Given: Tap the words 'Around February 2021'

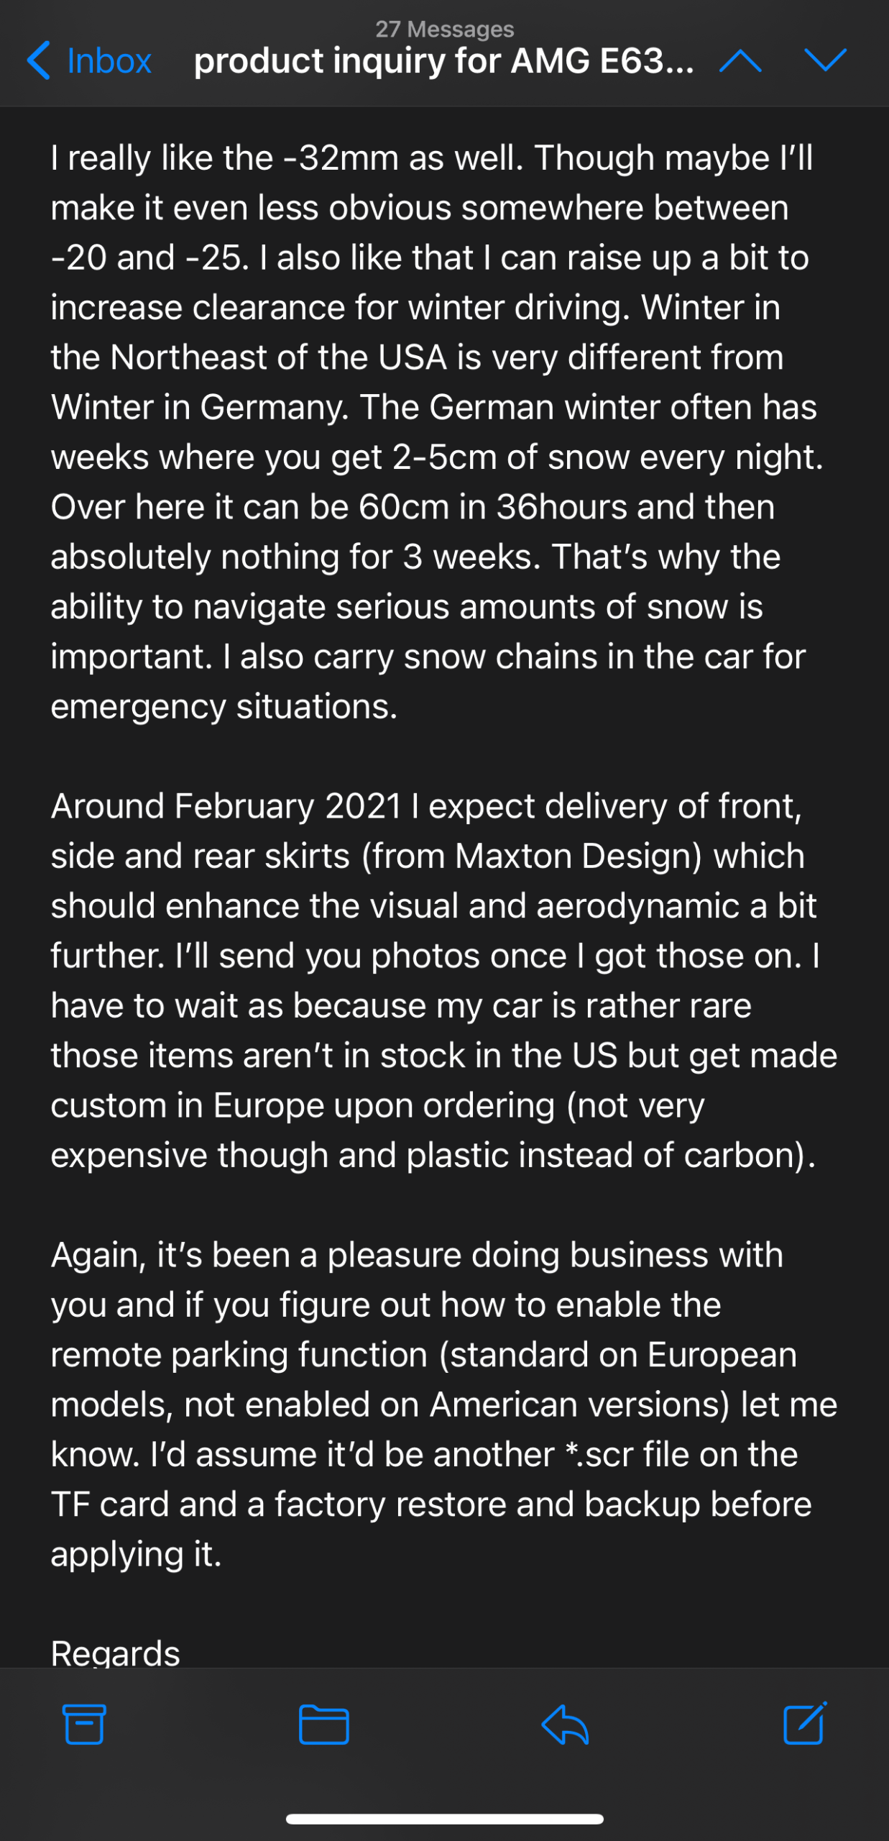Looking at the screenshot, I should pos(226,806).
